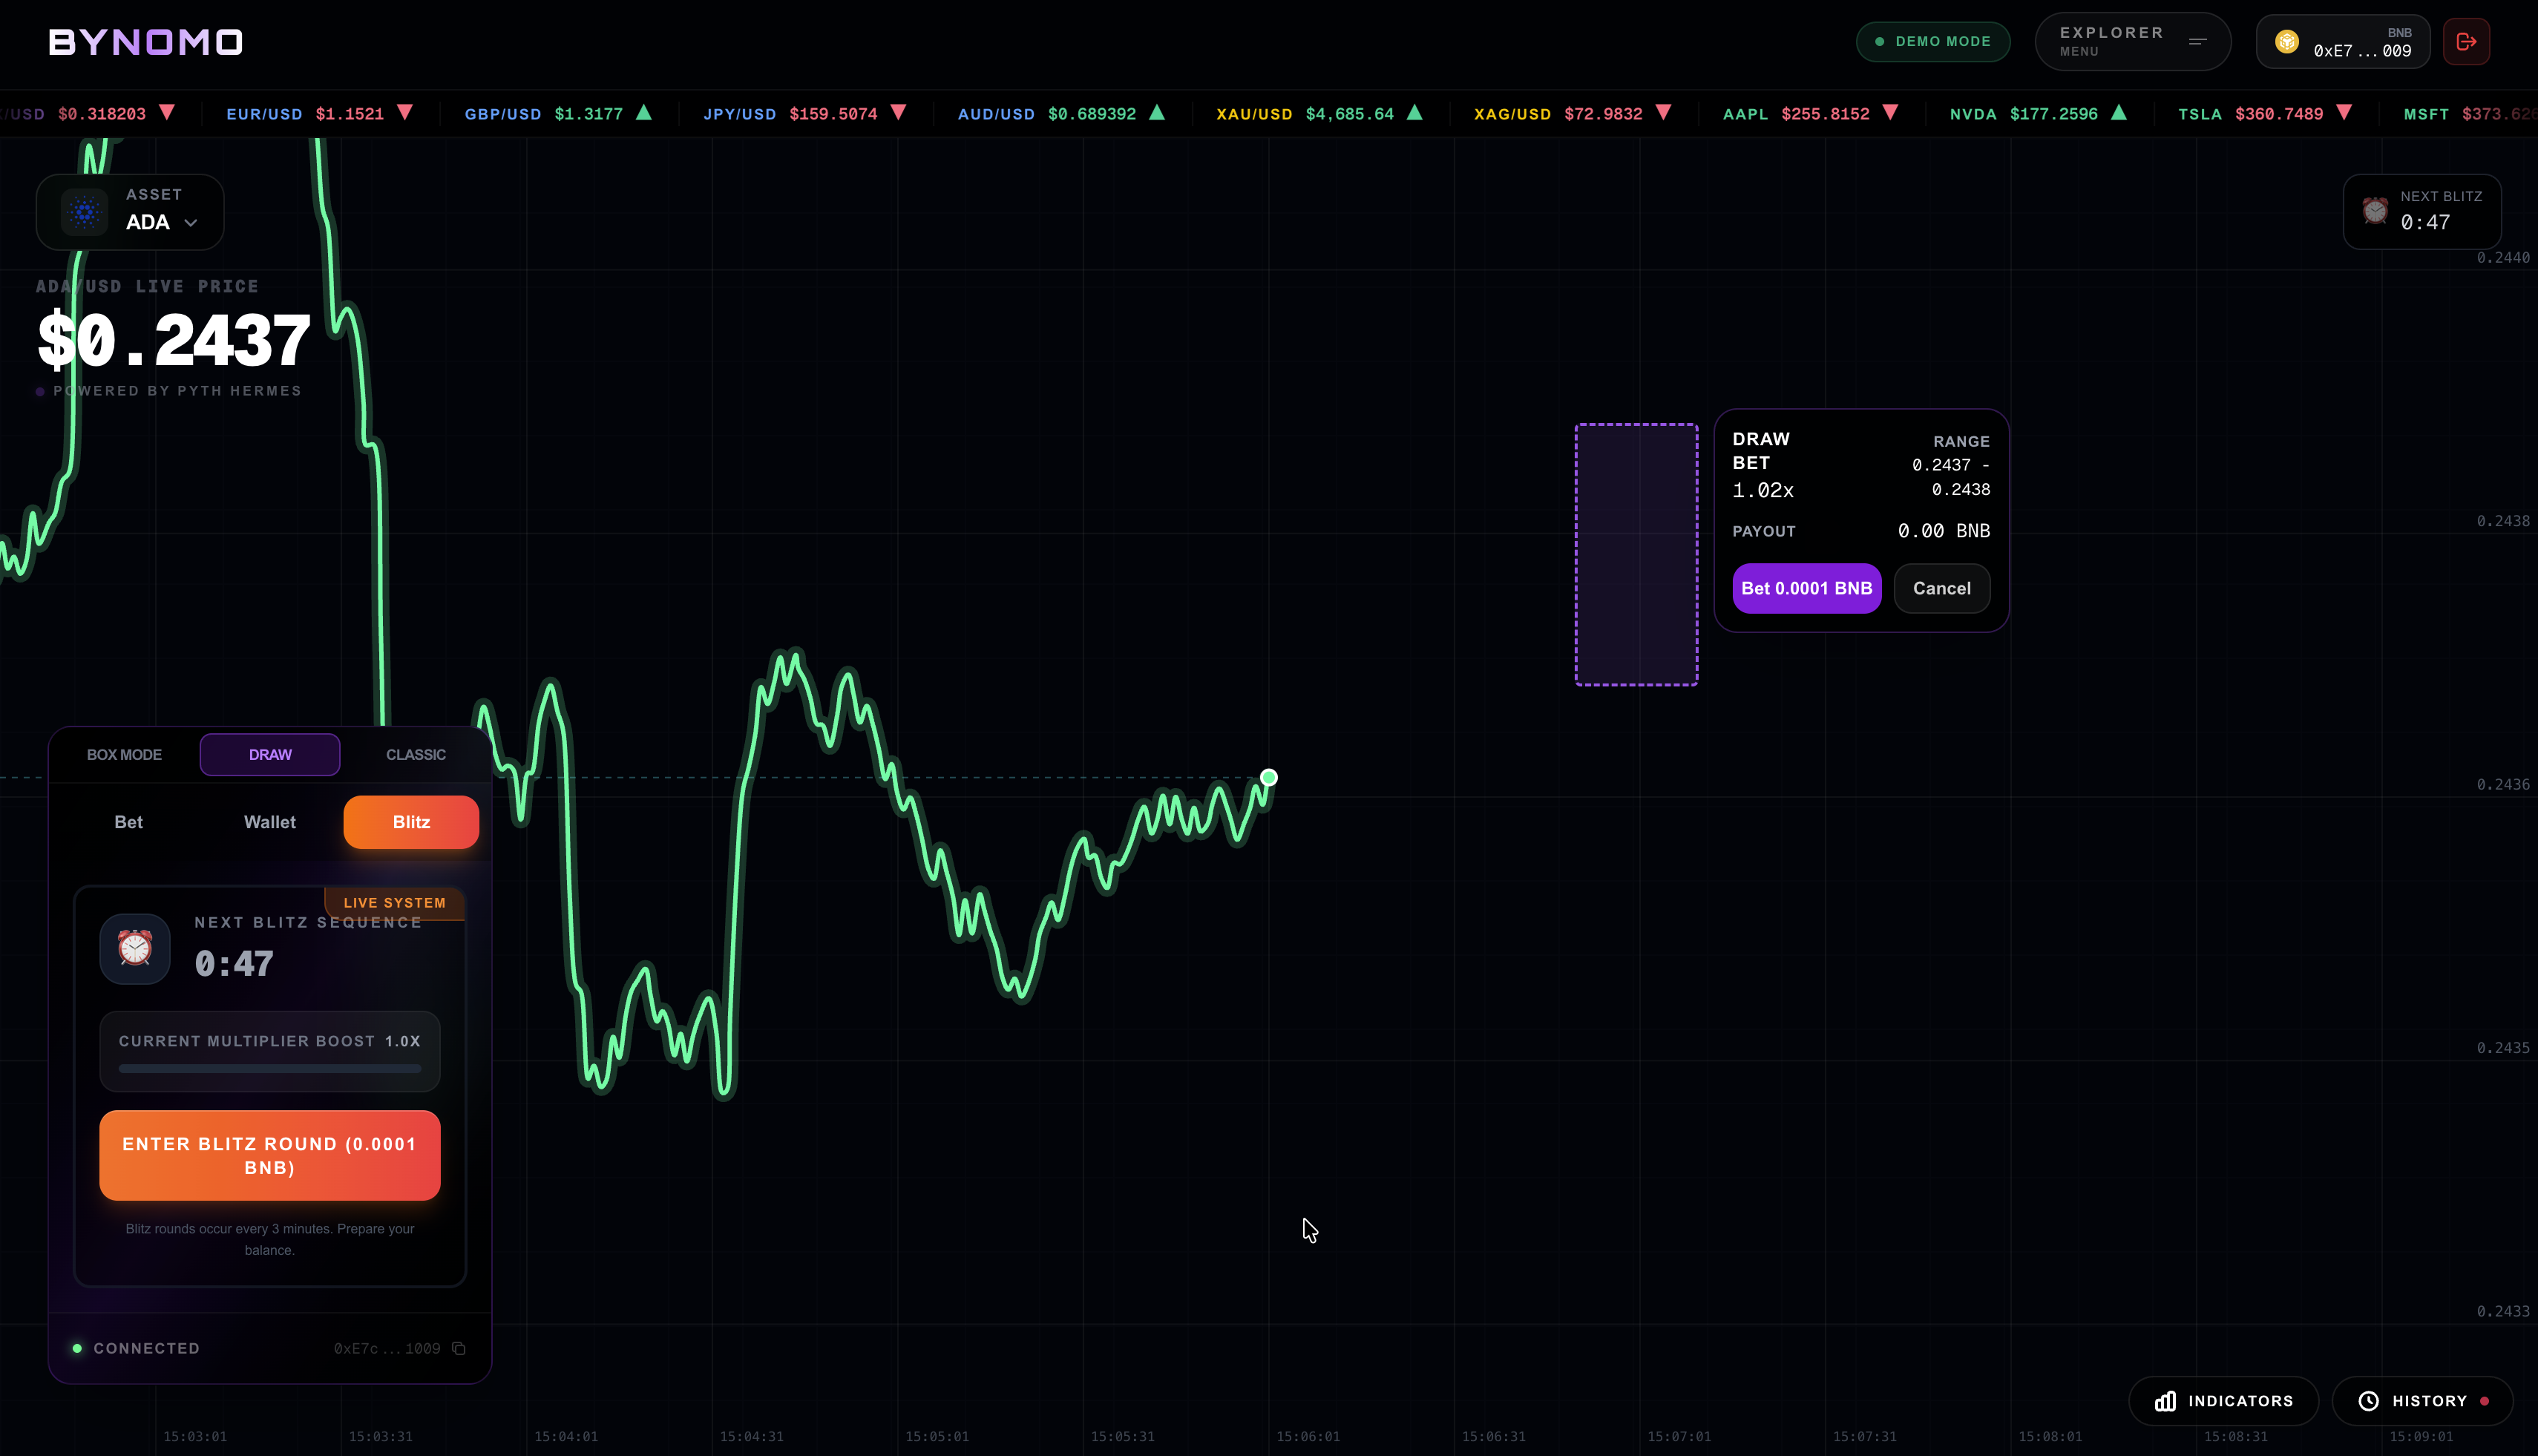Screen dimensions: 2538x1456
Task: Click the multiplier boost progress bar
Action: (x=270, y=1069)
